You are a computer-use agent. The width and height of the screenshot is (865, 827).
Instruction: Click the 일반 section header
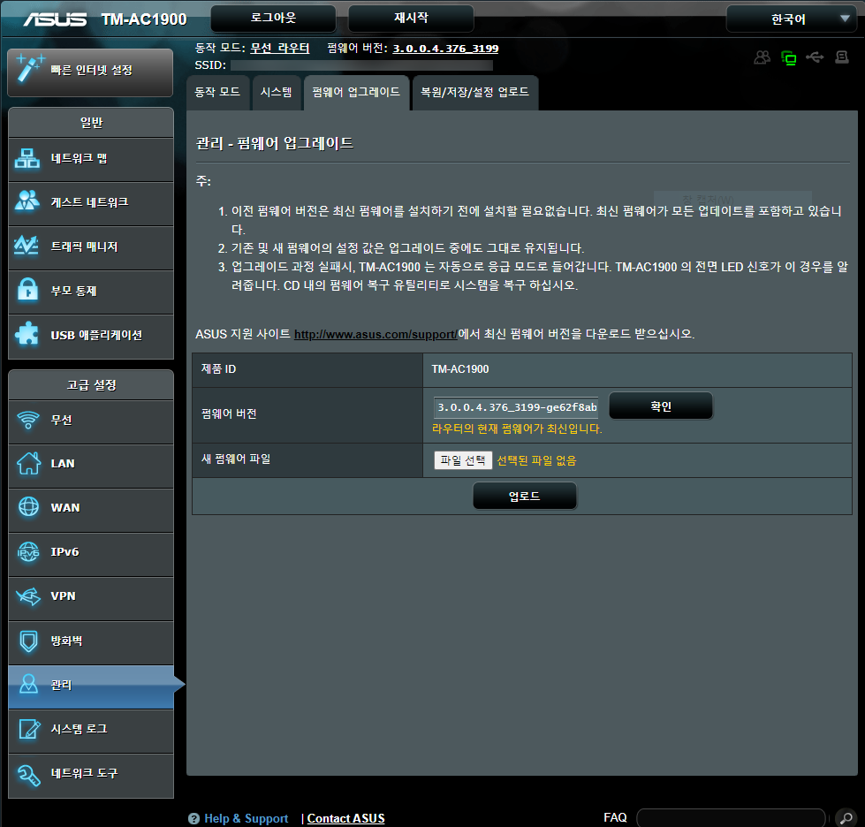point(91,123)
